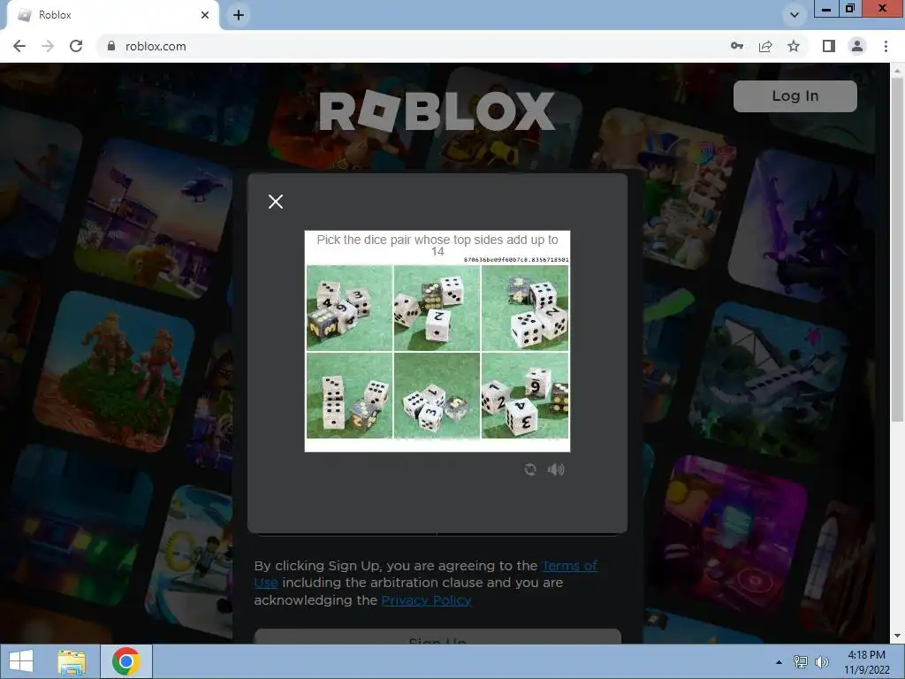Show hidden system tray icons

pos(779,662)
